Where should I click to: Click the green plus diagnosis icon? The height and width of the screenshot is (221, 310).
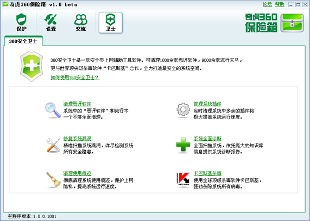coord(183,145)
